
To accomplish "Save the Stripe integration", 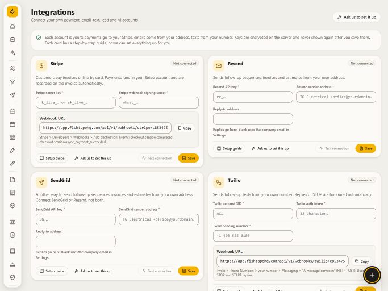I will point(188,158).
